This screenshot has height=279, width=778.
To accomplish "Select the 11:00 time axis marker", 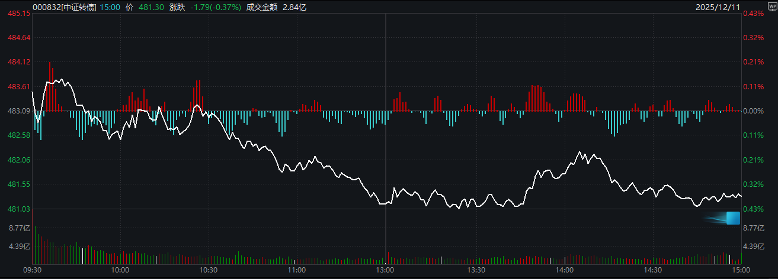I will pos(296,270).
